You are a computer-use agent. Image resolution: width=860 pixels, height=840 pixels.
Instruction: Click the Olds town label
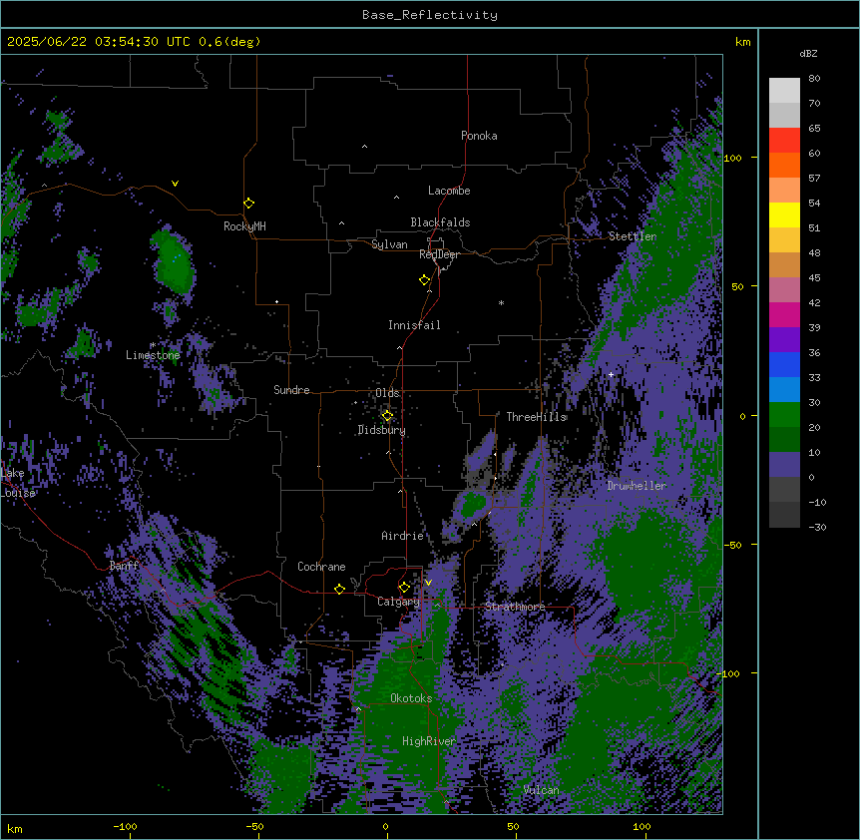coord(387,393)
